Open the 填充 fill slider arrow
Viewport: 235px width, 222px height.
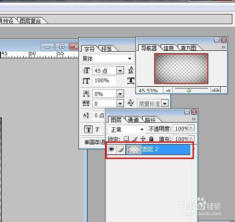[191, 138]
